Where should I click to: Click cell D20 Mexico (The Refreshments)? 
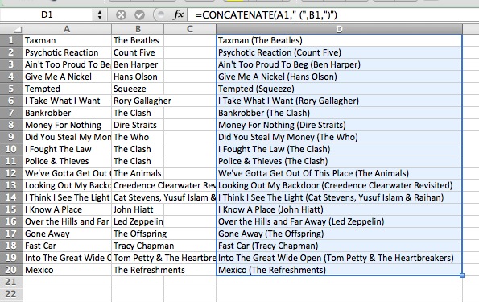tap(339, 270)
